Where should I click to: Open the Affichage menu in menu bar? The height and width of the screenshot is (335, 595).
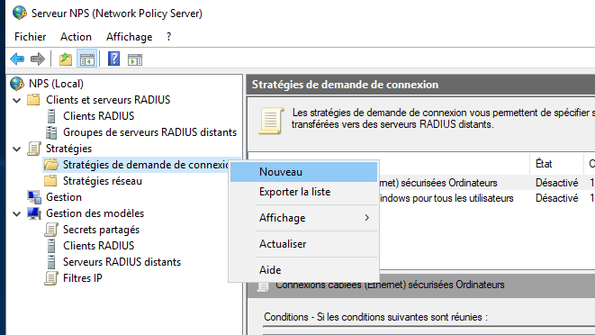130,37
